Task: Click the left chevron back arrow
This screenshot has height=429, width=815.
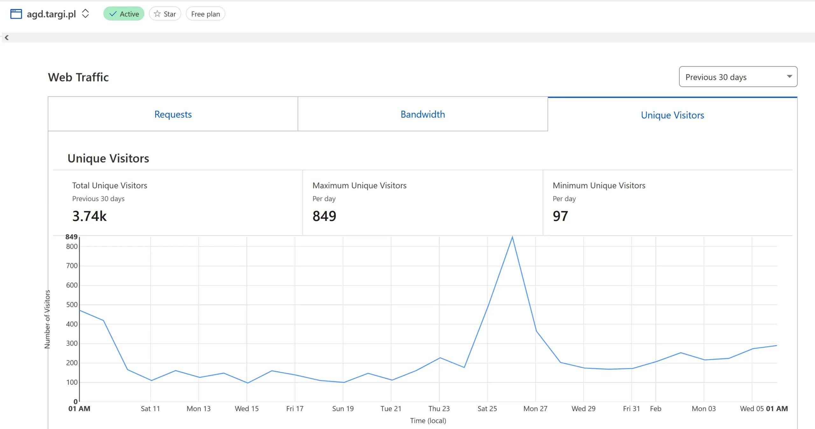Action: coord(7,38)
